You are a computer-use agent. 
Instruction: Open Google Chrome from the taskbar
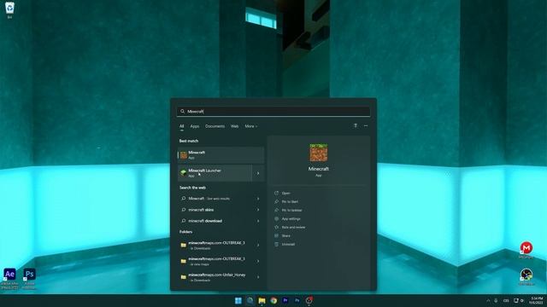click(x=273, y=301)
